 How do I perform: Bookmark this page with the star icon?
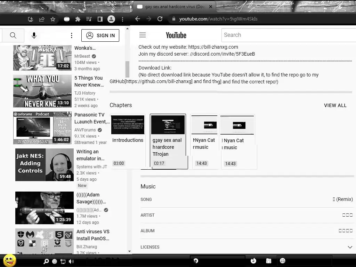tap(53, 19)
